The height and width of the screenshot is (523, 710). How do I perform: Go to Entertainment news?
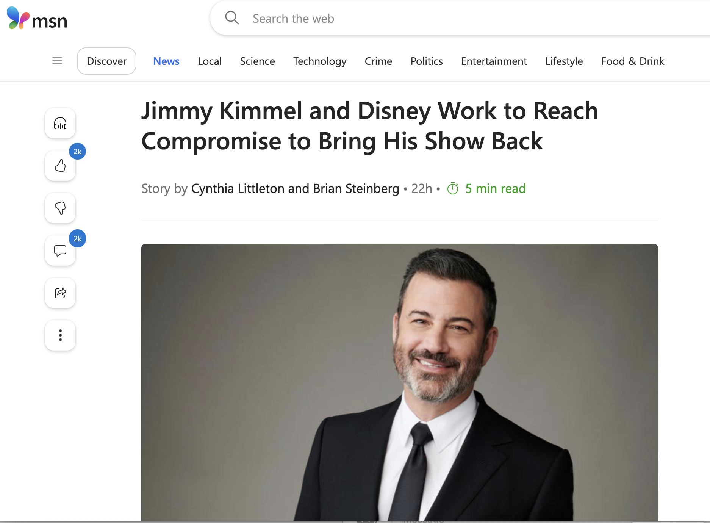(x=494, y=61)
